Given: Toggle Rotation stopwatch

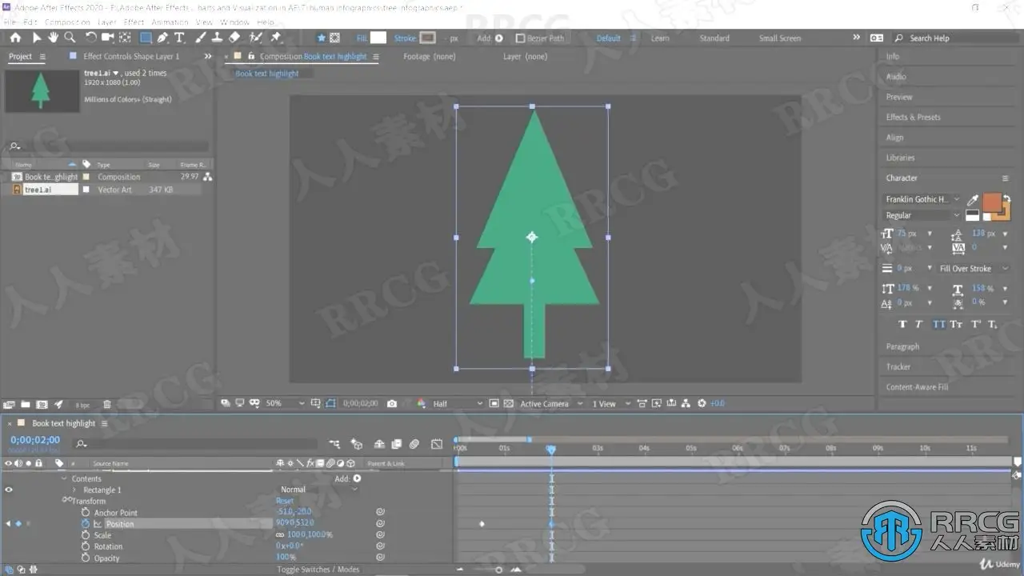Looking at the screenshot, I should pyautogui.click(x=86, y=546).
